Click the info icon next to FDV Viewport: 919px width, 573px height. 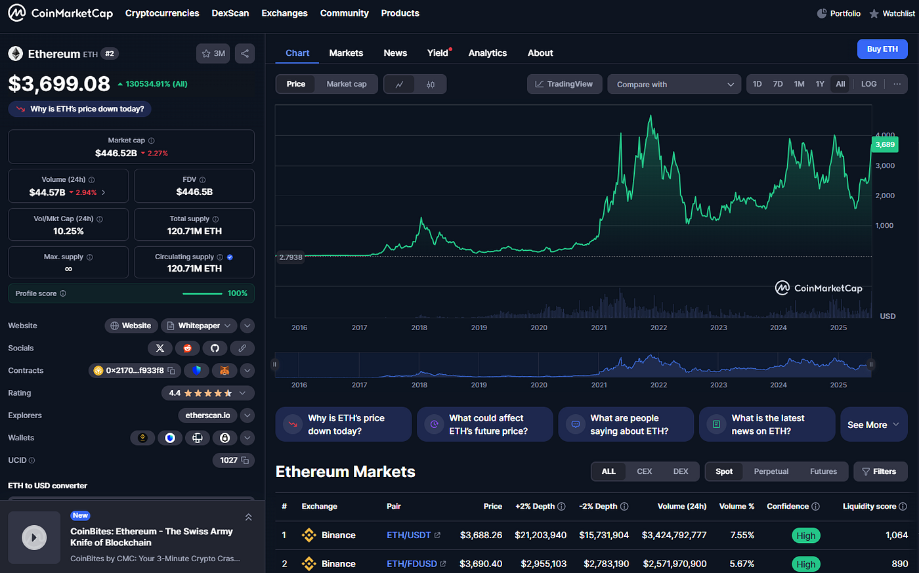[x=202, y=180]
